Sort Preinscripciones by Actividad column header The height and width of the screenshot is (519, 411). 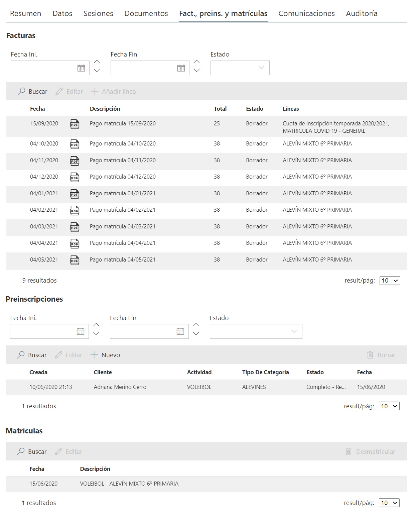tap(199, 373)
